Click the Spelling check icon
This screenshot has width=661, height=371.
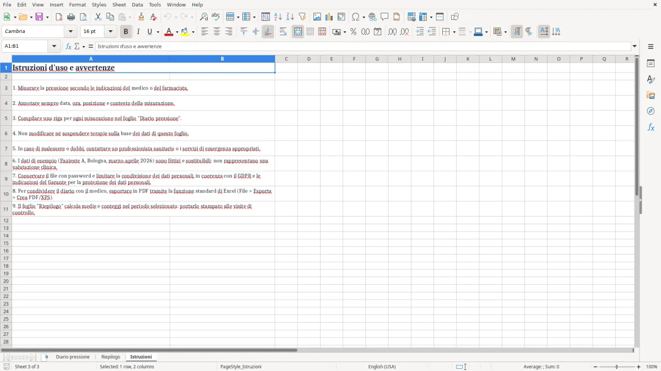coord(216,17)
